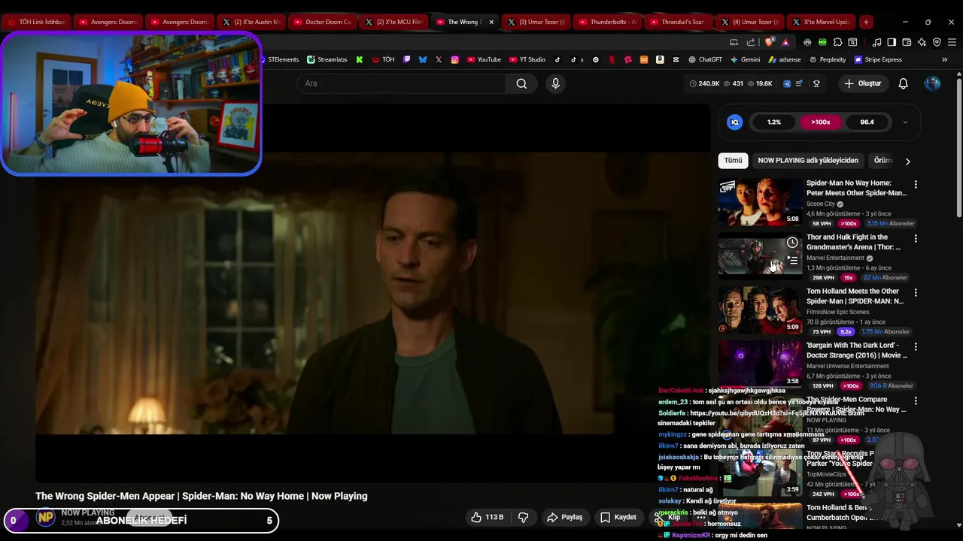This screenshot has height=541, width=963.
Task: Click the 1.2% vidIQ stat pill
Action: click(774, 122)
